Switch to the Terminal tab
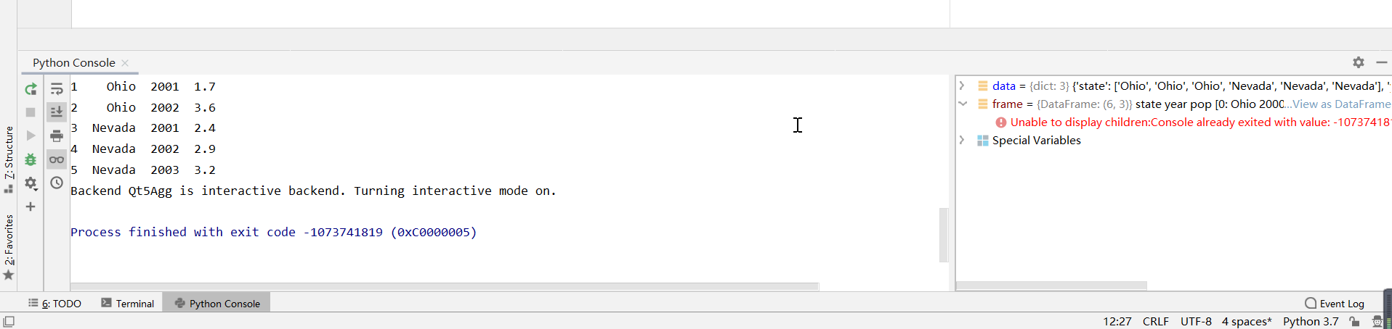Viewport: 1392px width, 329px height. pyautogui.click(x=128, y=304)
